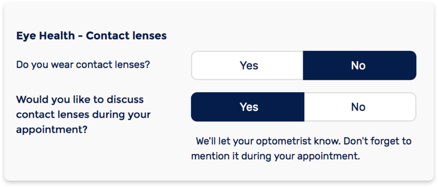
Task: Click the "We'll let your optometrist know" message
Action: (x=303, y=141)
